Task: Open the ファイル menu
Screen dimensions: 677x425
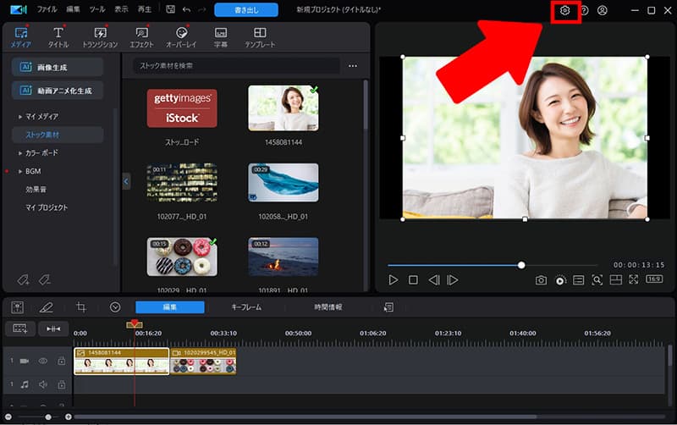Action: tap(47, 10)
